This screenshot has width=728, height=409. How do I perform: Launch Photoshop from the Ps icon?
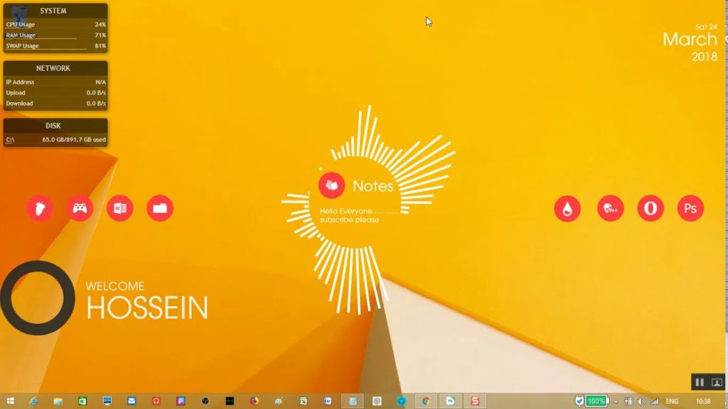tap(690, 208)
